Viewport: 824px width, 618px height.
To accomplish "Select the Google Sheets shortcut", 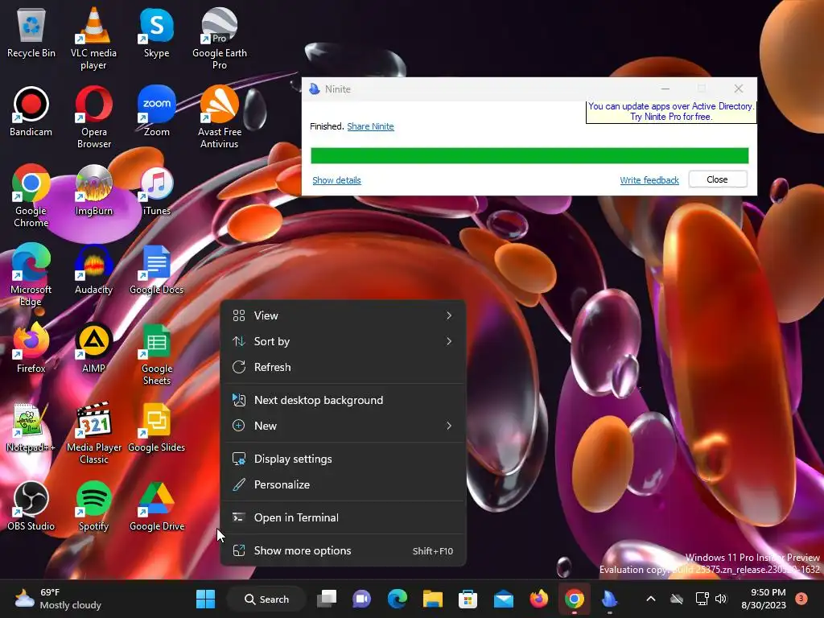I will coord(157,354).
